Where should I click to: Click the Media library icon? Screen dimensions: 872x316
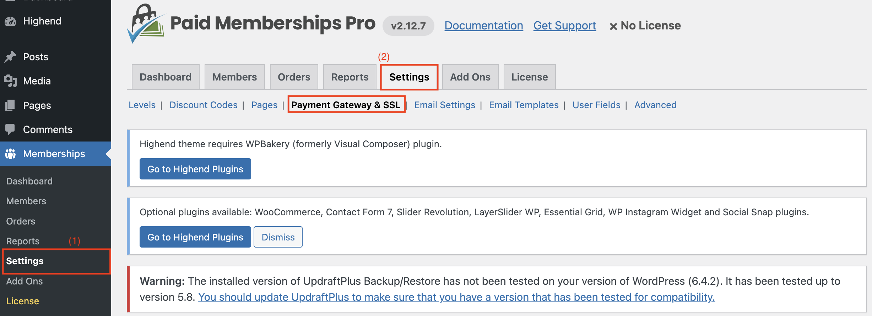[x=10, y=81]
